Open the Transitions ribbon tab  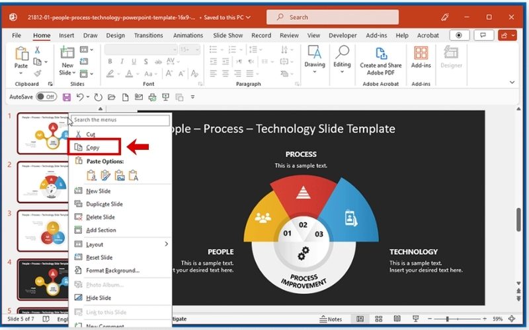pyautogui.click(x=148, y=36)
